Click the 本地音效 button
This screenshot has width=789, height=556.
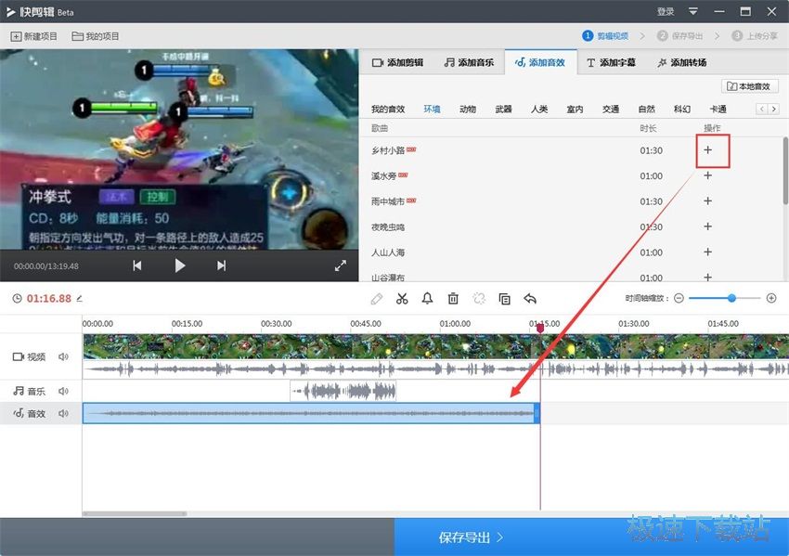tap(750, 86)
